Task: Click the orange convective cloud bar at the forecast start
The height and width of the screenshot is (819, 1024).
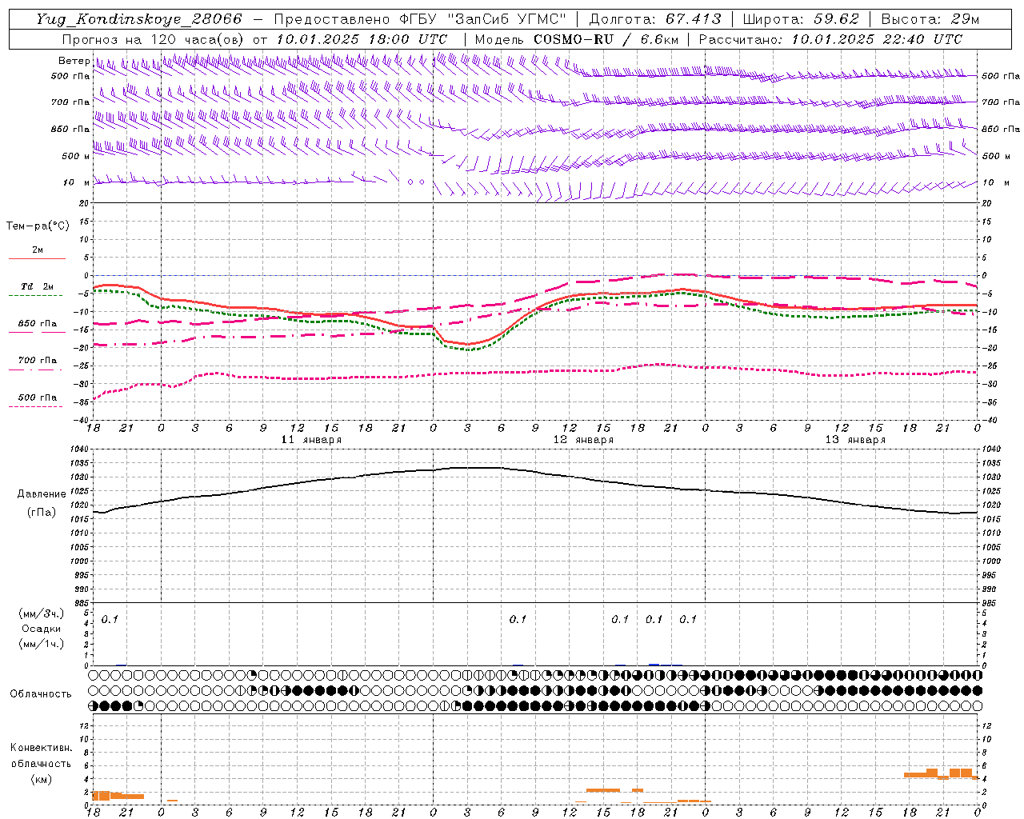Action: [x=101, y=796]
